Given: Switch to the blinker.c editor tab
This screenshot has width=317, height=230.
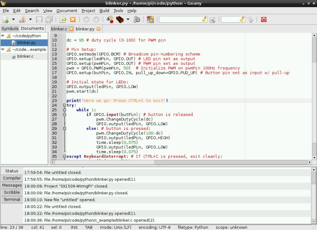Looking at the screenshot, I should [59, 29].
